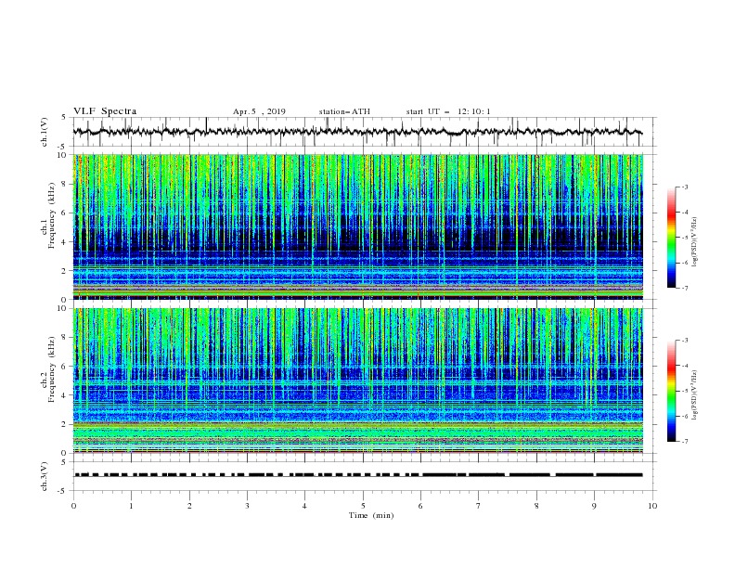Click the ch.1 Frequency (kHz) axis label
Image resolution: width=735 pixels, height=568 pixels.
(48, 216)
